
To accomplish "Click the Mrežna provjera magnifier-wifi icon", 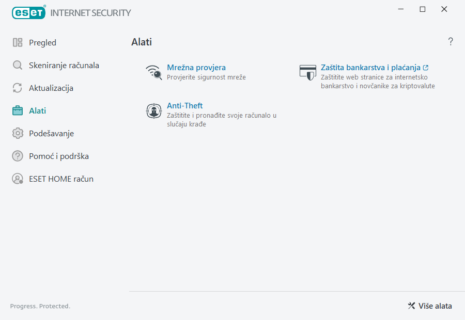I will [x=153, y=72].
